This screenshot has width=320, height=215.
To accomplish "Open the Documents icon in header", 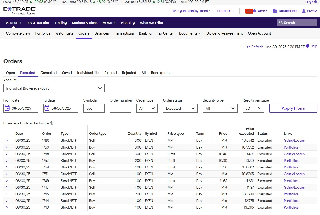I will [x=275, y=11].
